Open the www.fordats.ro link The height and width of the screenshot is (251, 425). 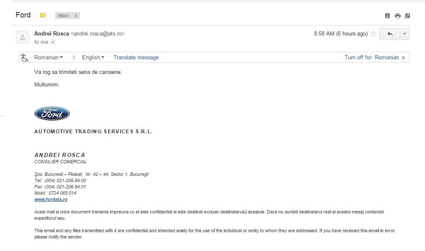click(51, 199)
